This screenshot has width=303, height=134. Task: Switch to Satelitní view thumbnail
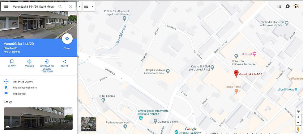88,124
